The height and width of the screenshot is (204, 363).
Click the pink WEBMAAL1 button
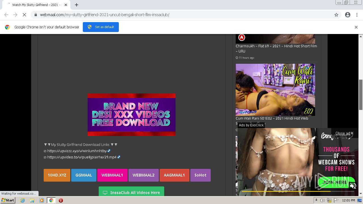tap(112, 175)
